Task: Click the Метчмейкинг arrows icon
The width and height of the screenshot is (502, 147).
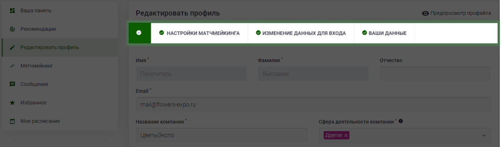Action: coord(12,66)
